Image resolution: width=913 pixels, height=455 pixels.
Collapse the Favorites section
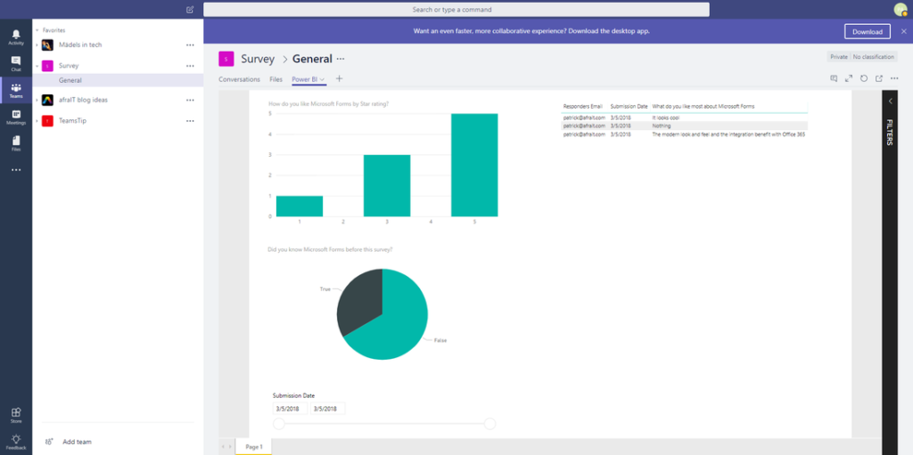pos(37,29)
